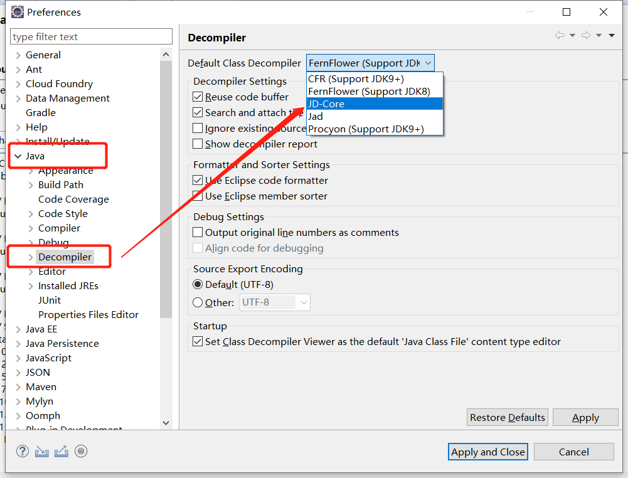
Task: Select JSON tree item
Action: [x=38, y=372]
